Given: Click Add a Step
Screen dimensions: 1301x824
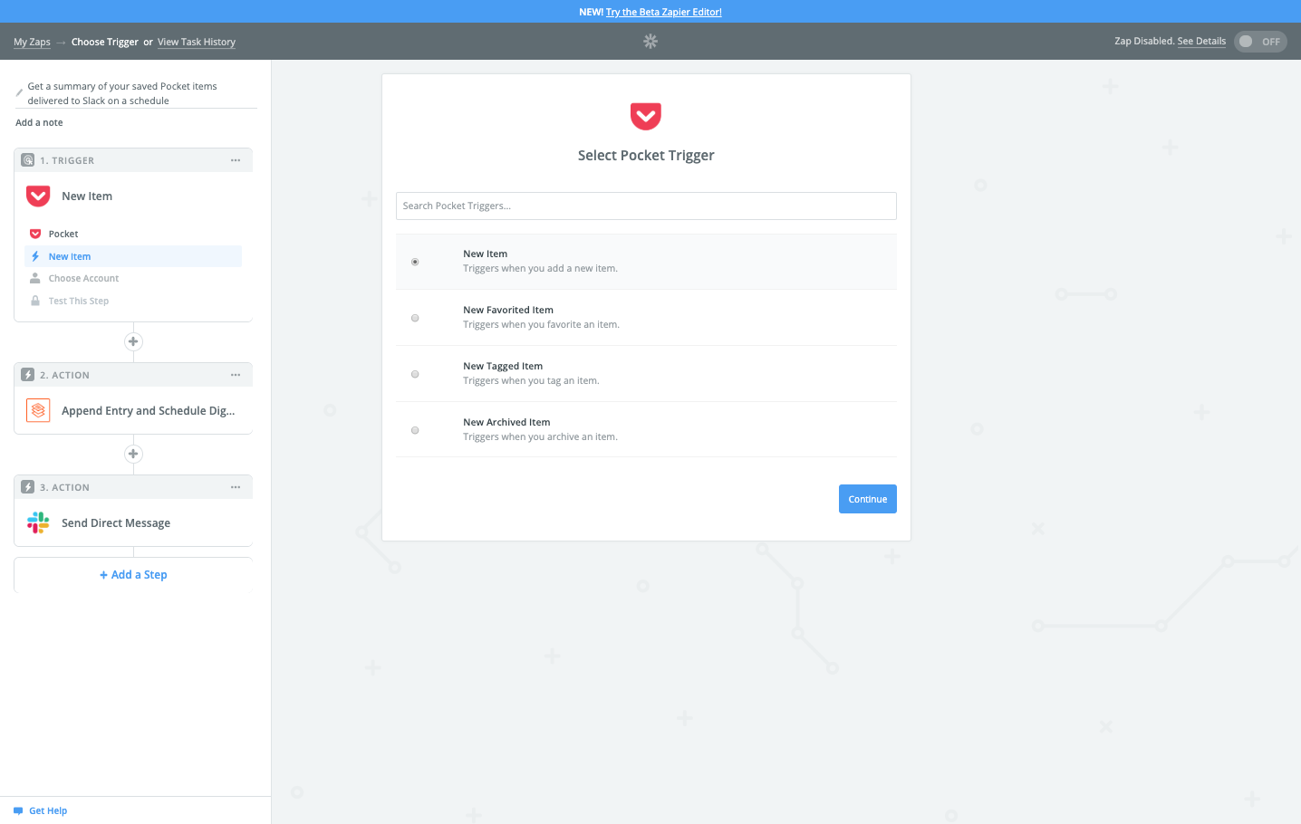Looking at the screenshot, I should (x=133, y=575).
